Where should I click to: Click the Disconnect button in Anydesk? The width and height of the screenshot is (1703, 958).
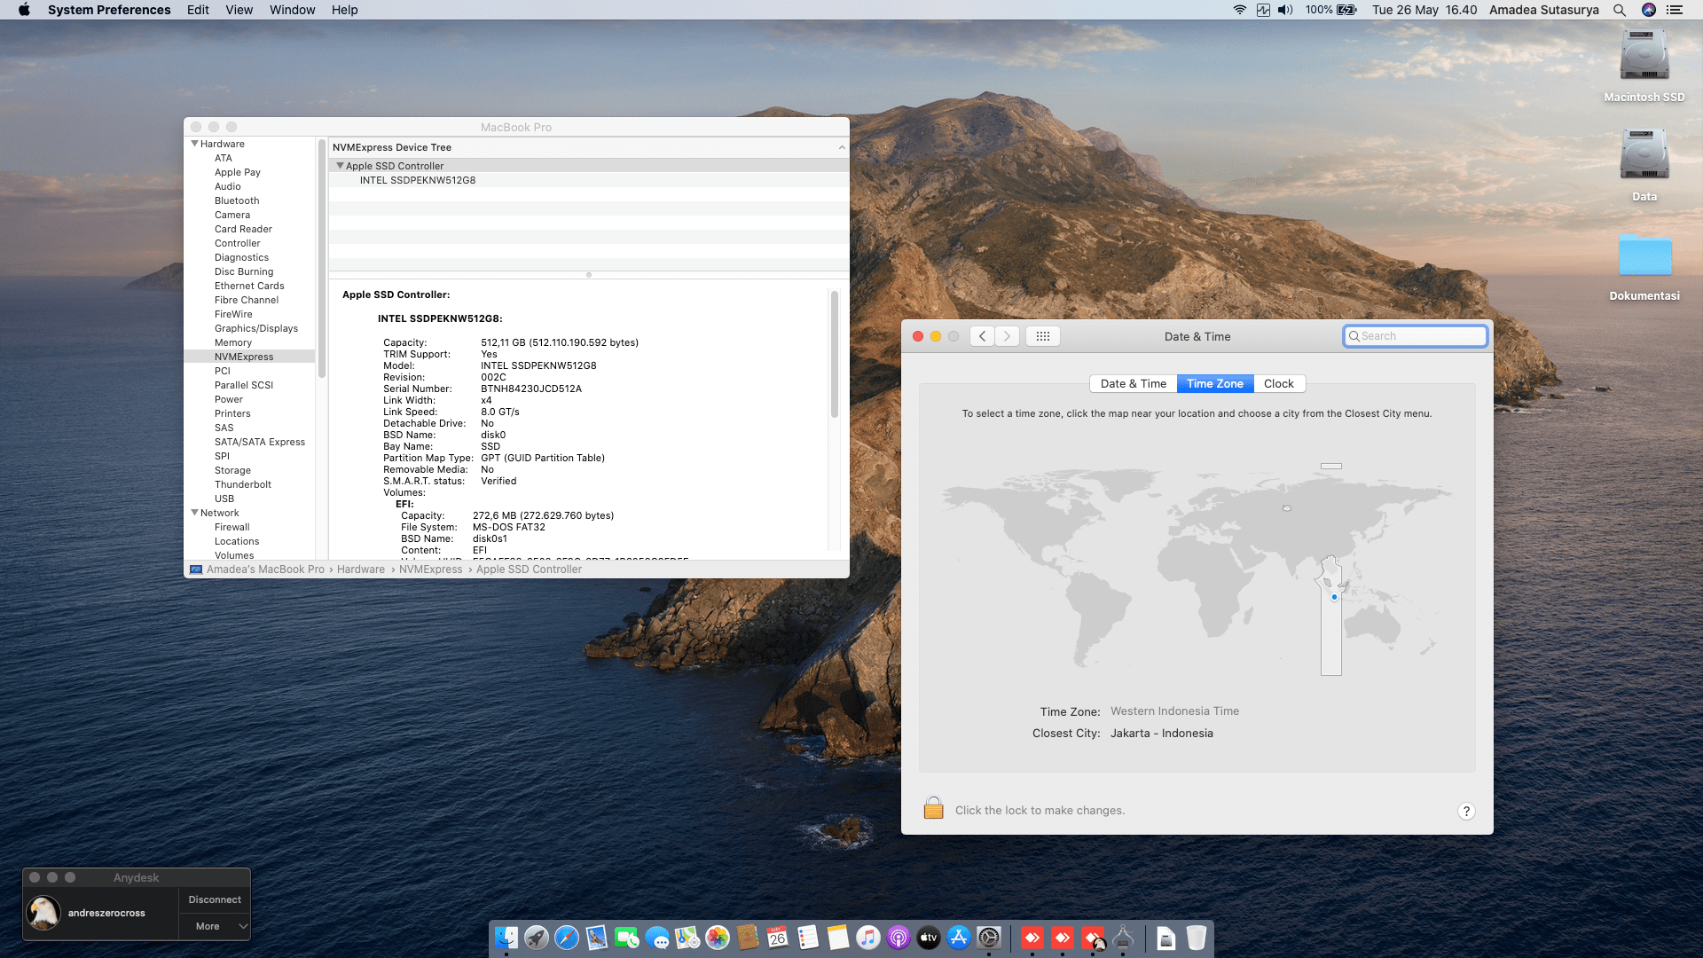pyautogui.click(x=215, y=899)
